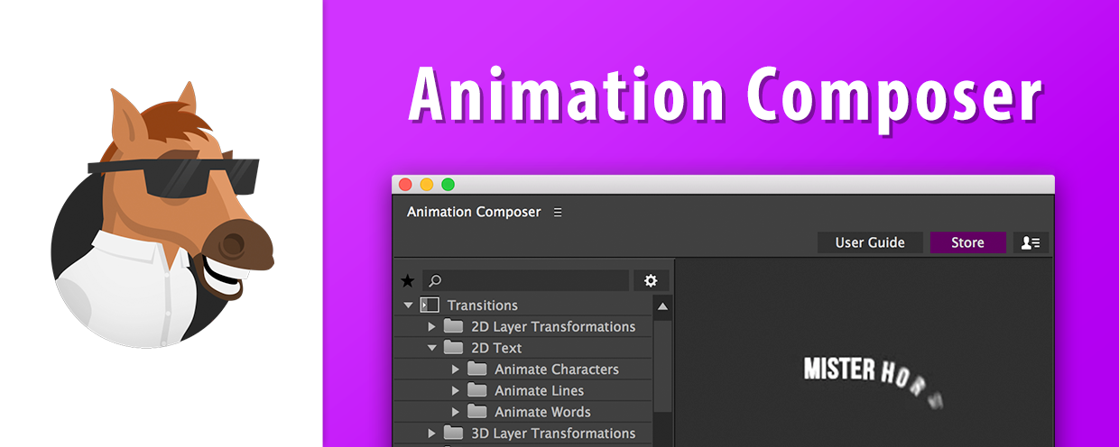Click the yellow minimize window button
This screenshot has width=1119, height=447.
427,184
